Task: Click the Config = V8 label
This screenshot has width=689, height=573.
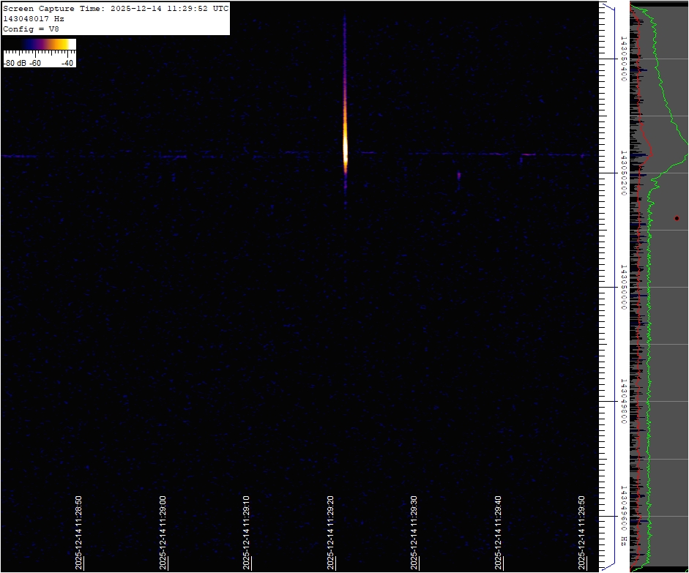Action: click(x=30, y=29)
